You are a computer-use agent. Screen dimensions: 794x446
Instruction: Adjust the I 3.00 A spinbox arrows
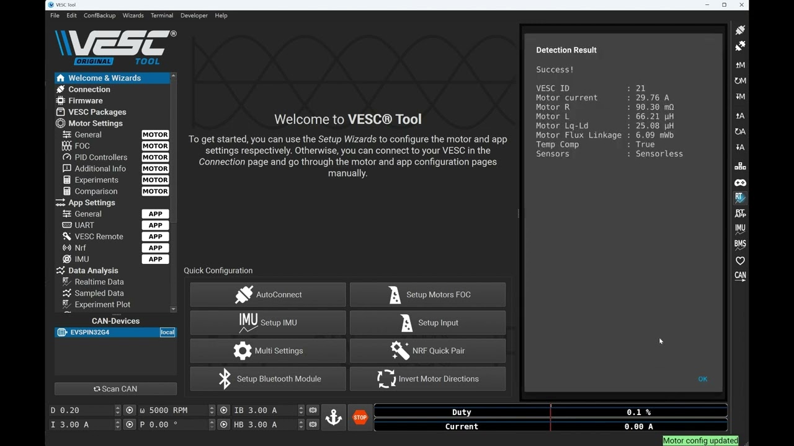118,424
